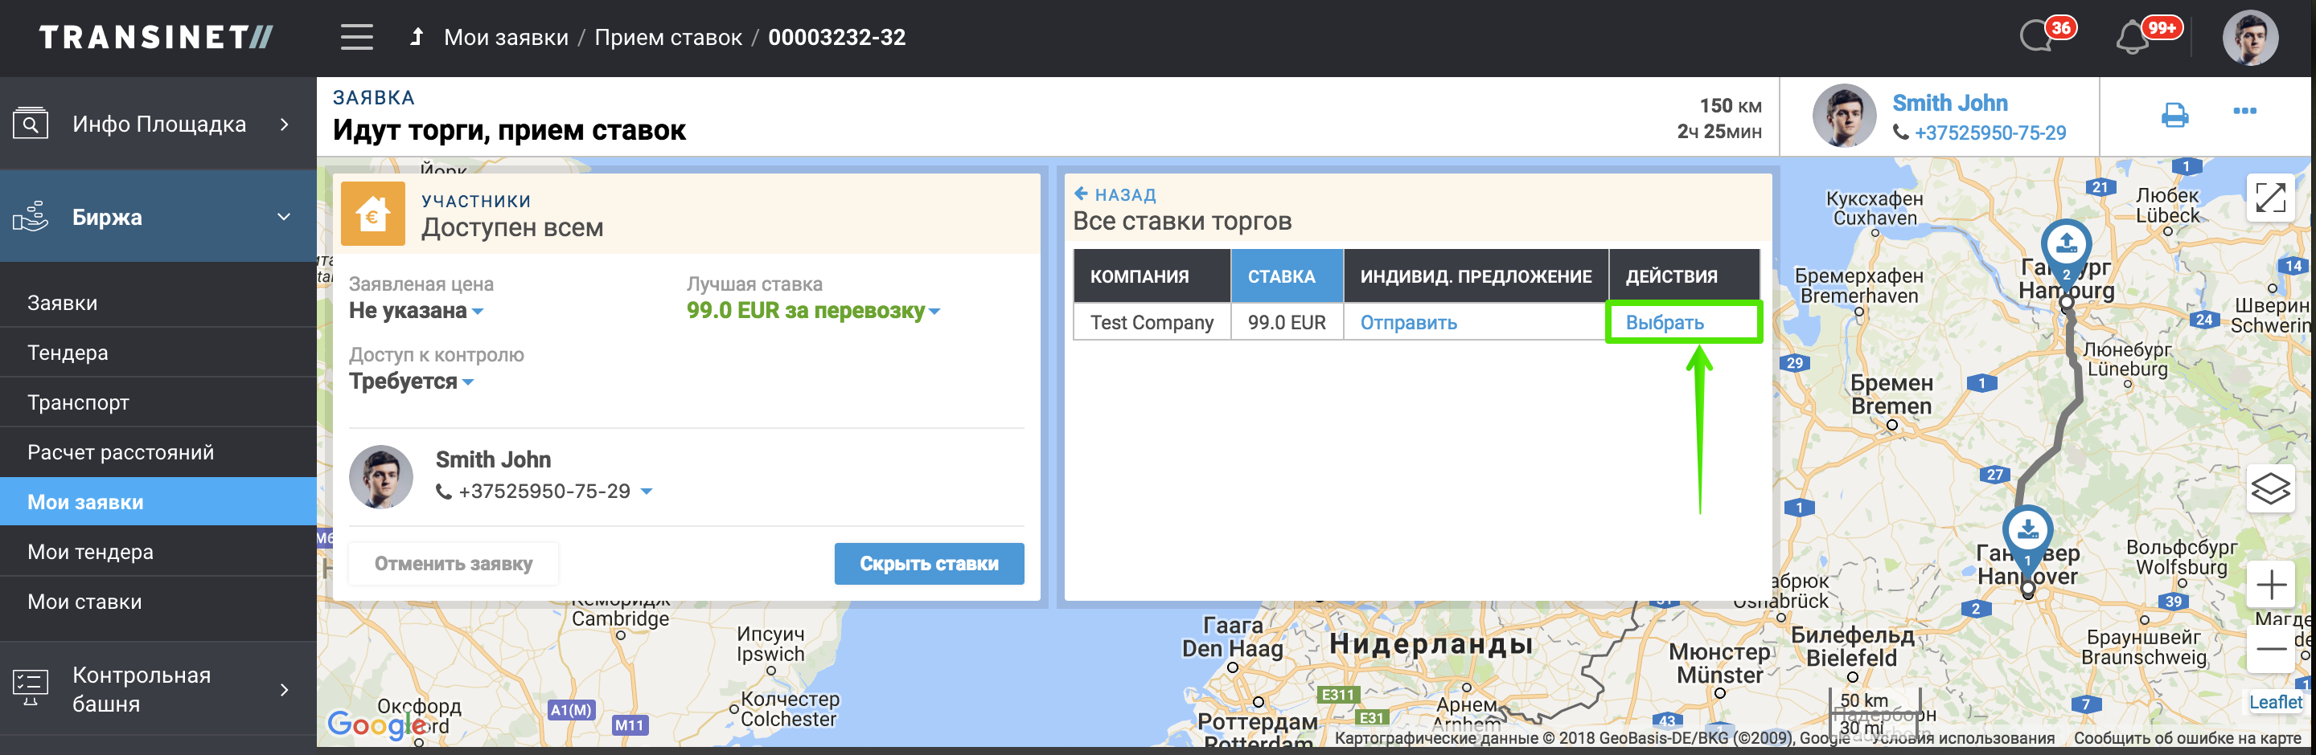Image resolution: width=2316 pixels, height=755 pixels.
Task: Expand map to fullscreen
Action: point(2269,198)
